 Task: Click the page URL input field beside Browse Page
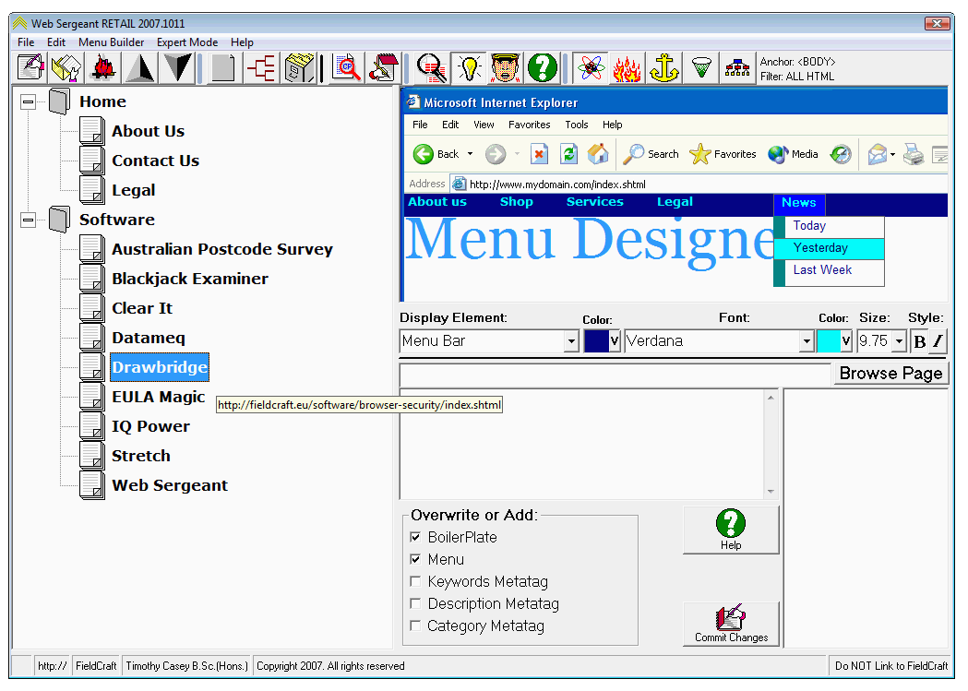point(615,374)
